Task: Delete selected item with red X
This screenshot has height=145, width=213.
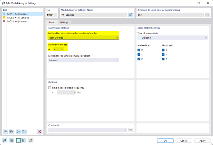Action: tap(40, 132)
